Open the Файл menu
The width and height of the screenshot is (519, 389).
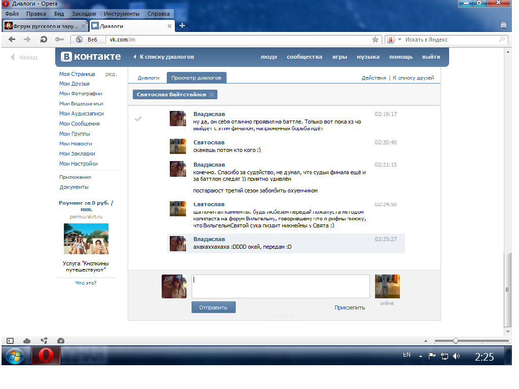click(12, 14)
